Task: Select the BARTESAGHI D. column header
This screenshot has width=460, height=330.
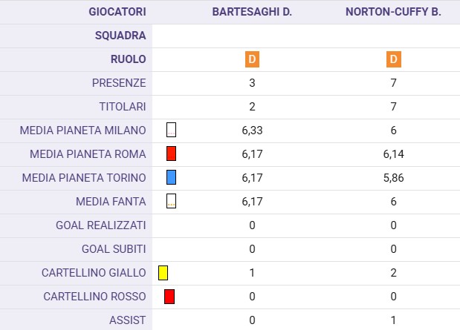Action: 251,12
